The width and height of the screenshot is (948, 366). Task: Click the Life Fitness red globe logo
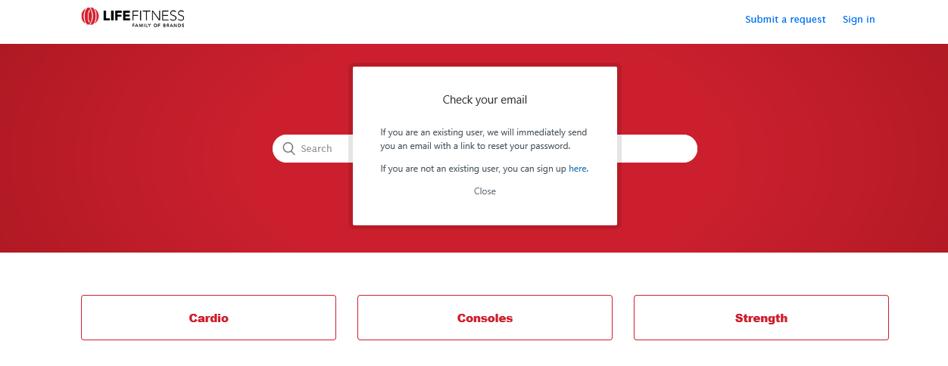(x=90, y=17)
